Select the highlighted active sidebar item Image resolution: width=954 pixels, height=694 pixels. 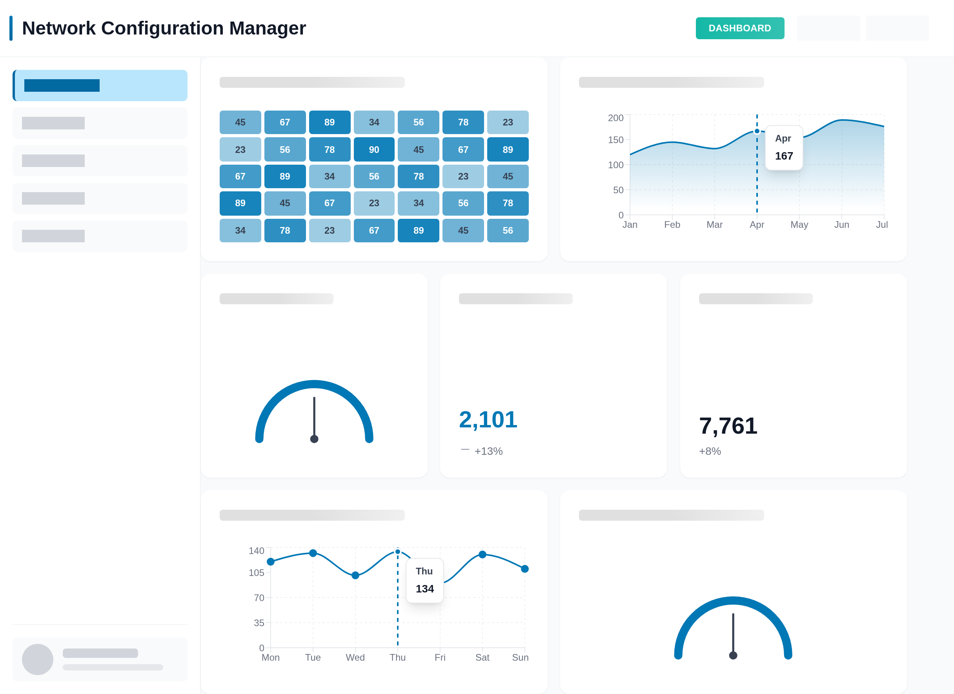pyautogui.click(x=100, y=85)
